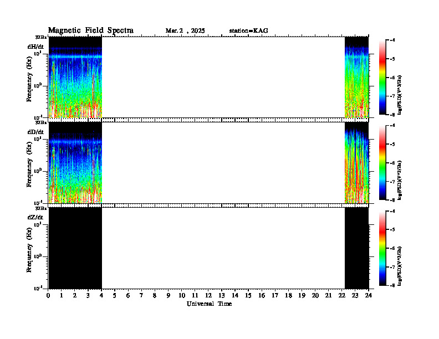Click the hour "22" tick label on time axis
Screen dimensions: 439x339
point(341,295)
